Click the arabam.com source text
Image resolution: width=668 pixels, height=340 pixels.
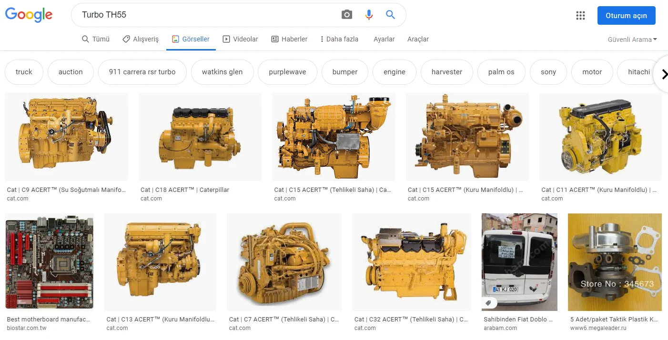click(x=500, y=328)
